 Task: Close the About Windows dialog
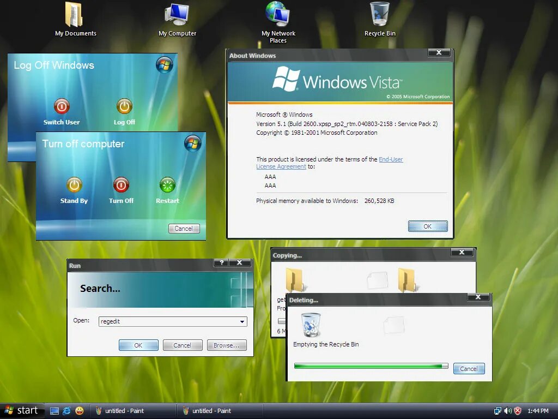tap(439, 52)
